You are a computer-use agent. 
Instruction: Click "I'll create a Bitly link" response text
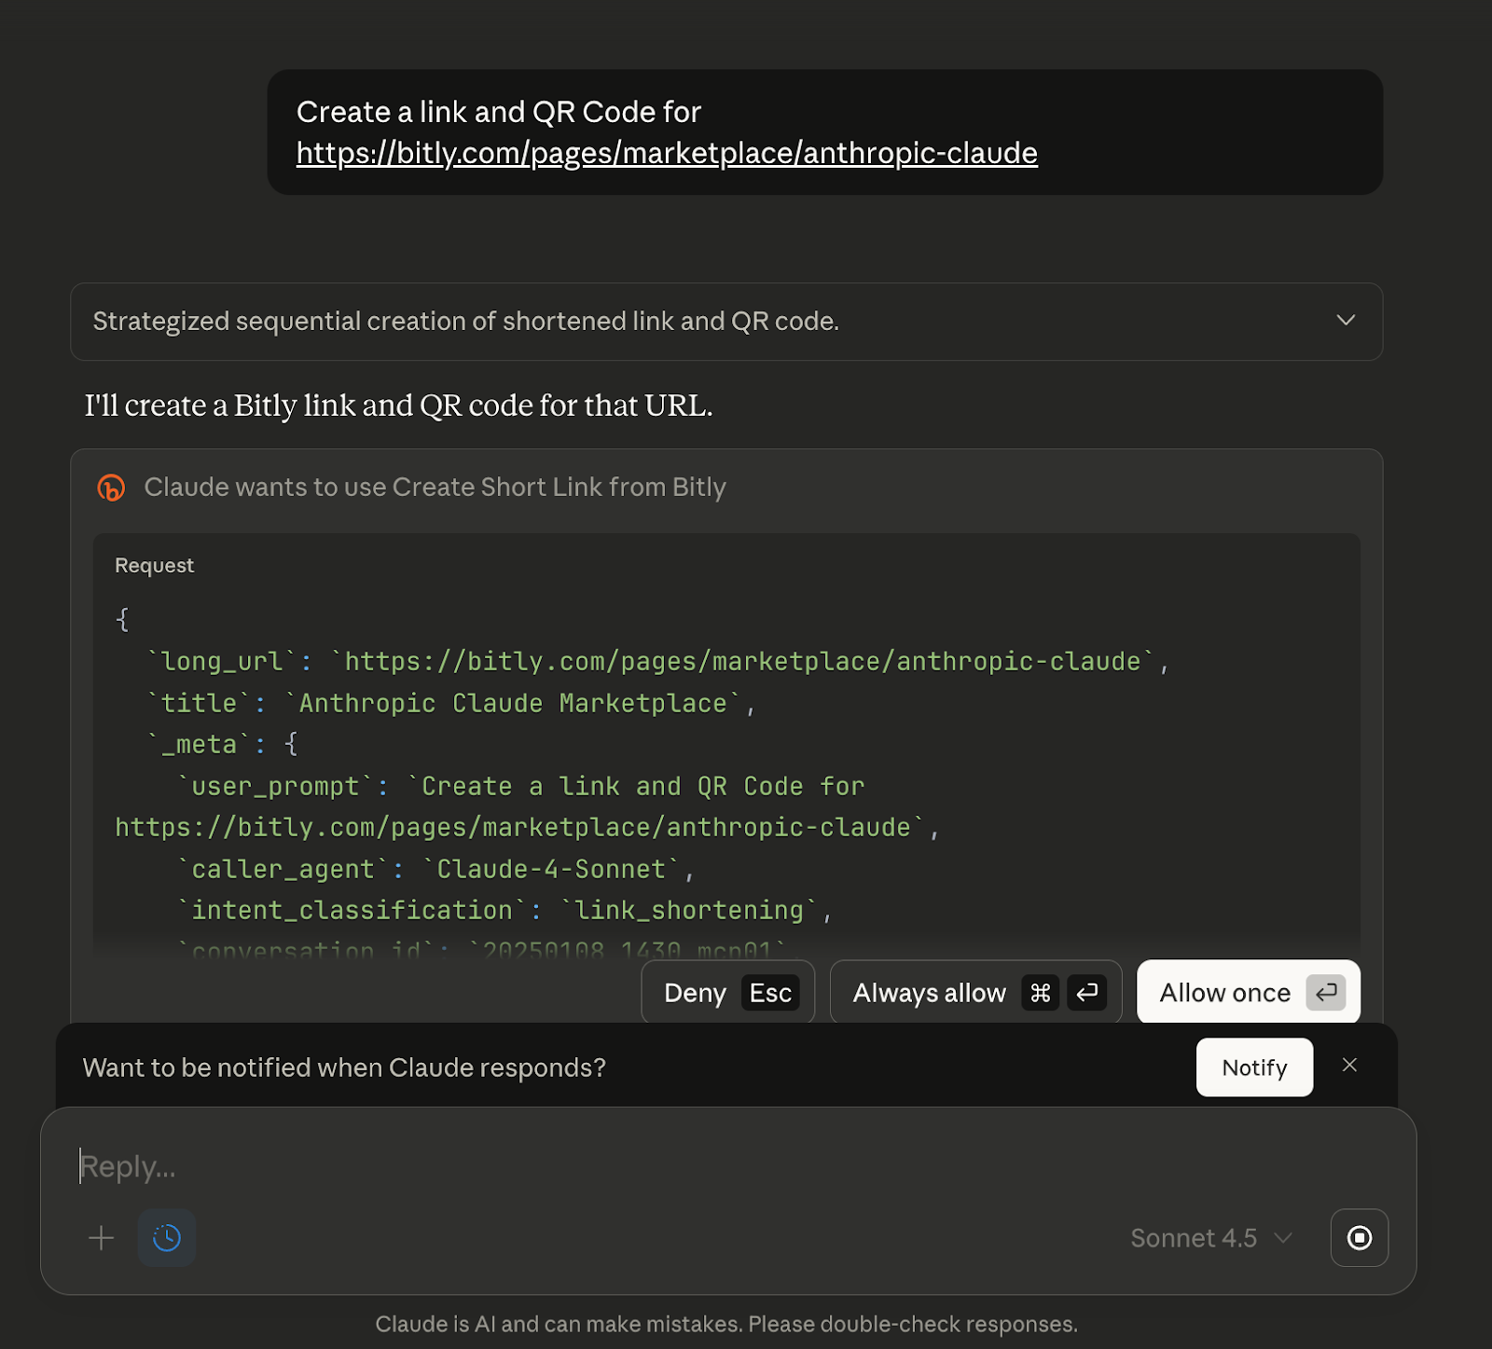[398, 406]
